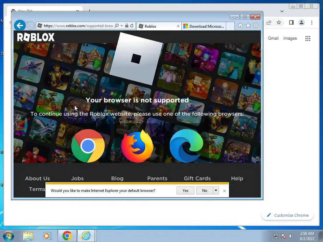Open the Help footer link
Screen dimensions: 323x242
tap(237, 178)
